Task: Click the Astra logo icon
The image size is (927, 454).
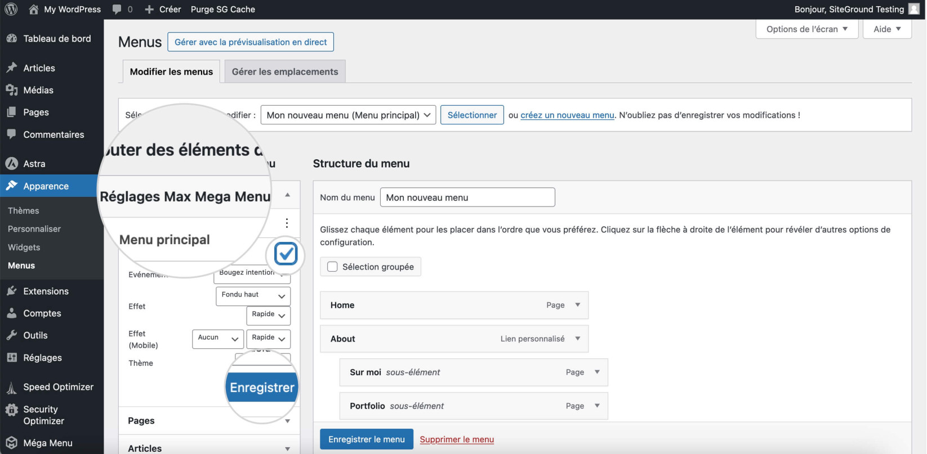Action: (11, 164)
